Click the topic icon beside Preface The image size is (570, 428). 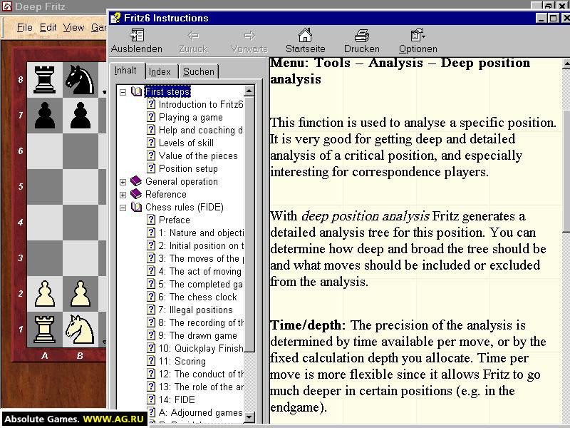point(151,220)
